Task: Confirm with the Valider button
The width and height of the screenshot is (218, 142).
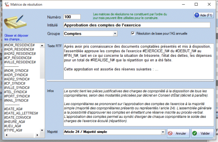Action: coord(202,133)
